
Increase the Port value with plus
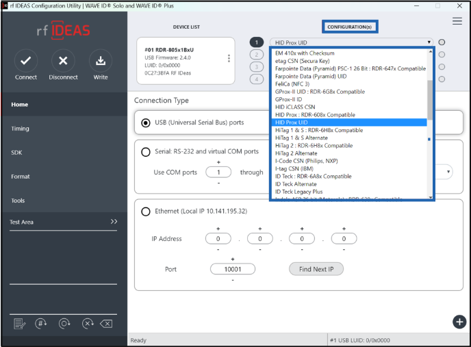233,259
